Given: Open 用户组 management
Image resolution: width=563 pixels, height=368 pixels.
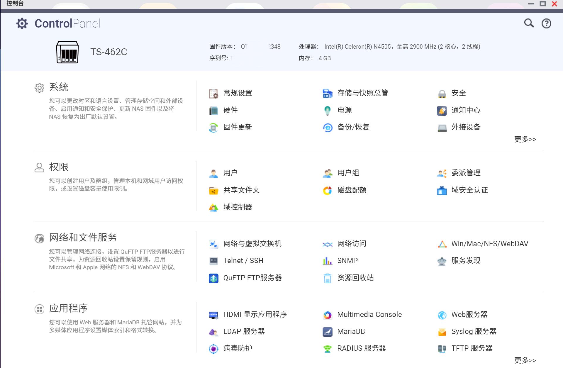Looking at the screenshot, I should click(348, 173).
